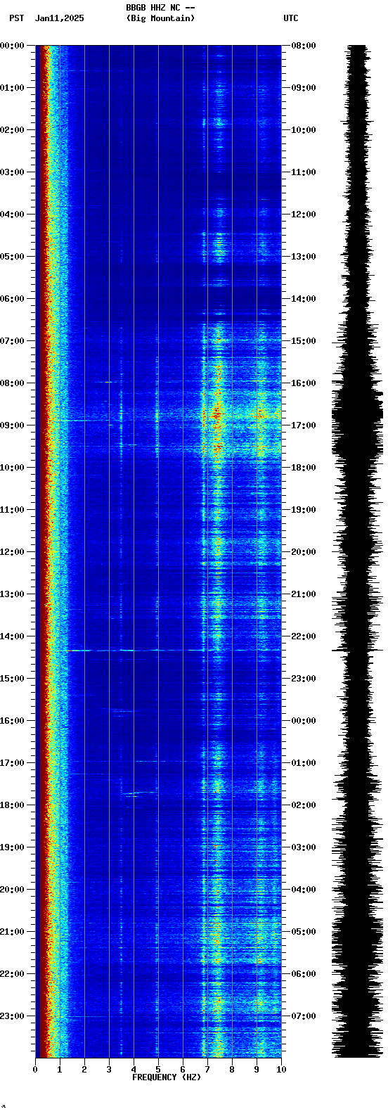Select the PST time label 21:00
The width and height of the screenshot is (388, 1114).
[12, 932]
